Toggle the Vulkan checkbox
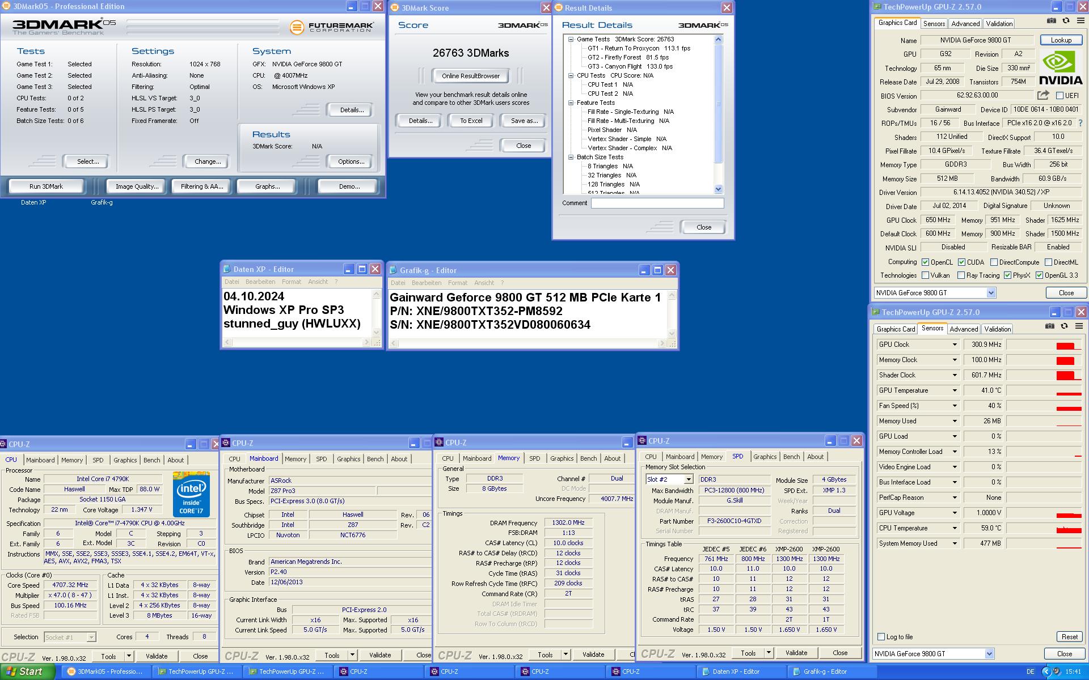 pos(925,275)
